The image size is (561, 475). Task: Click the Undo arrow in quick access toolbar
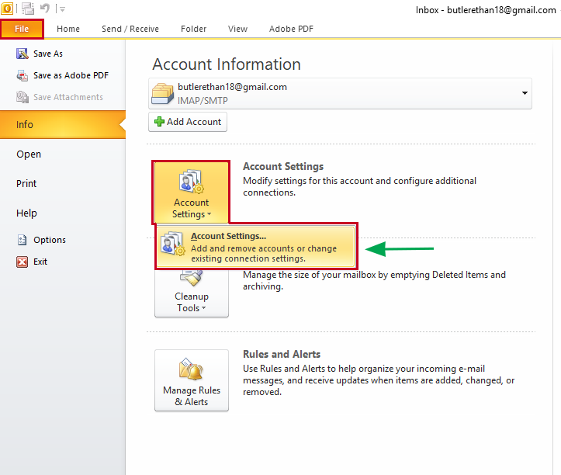pyautogui.click(x=45, y=8)
